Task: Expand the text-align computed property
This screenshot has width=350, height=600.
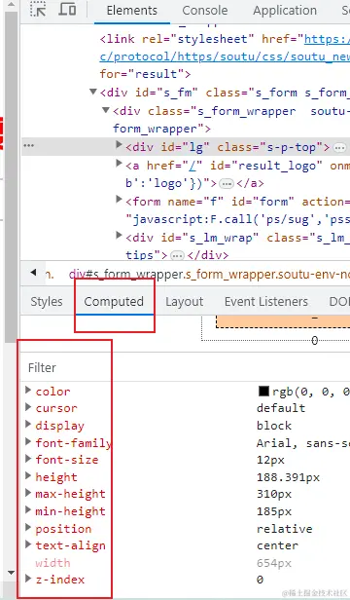Action: (28, 544)
